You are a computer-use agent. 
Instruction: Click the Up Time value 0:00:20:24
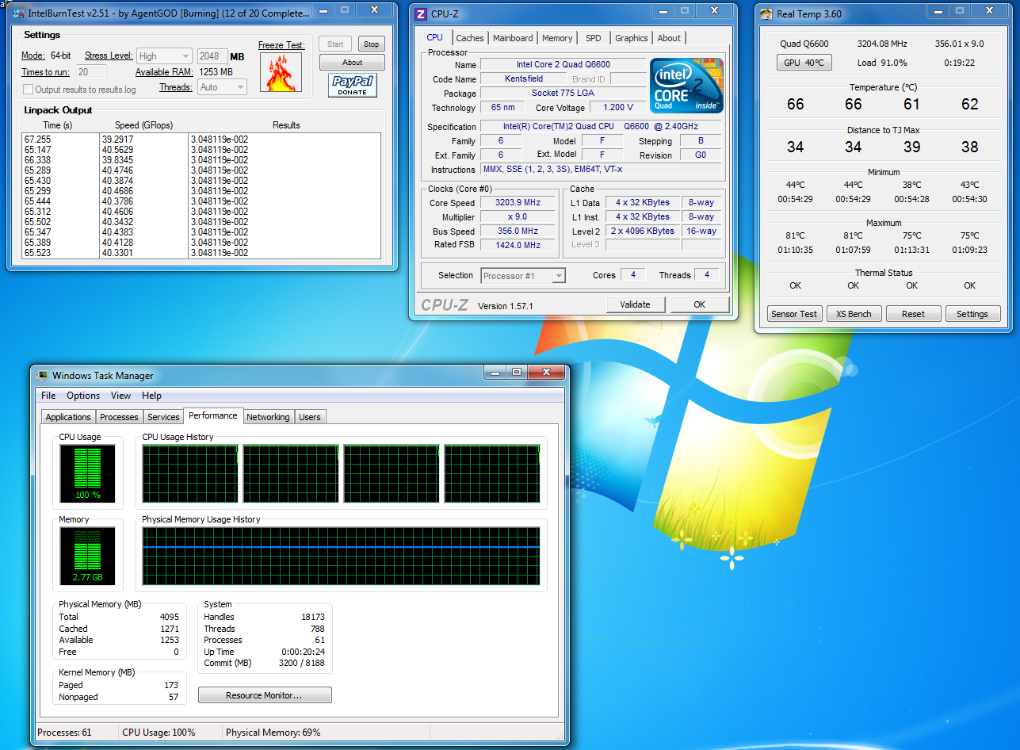coord(303,652)
